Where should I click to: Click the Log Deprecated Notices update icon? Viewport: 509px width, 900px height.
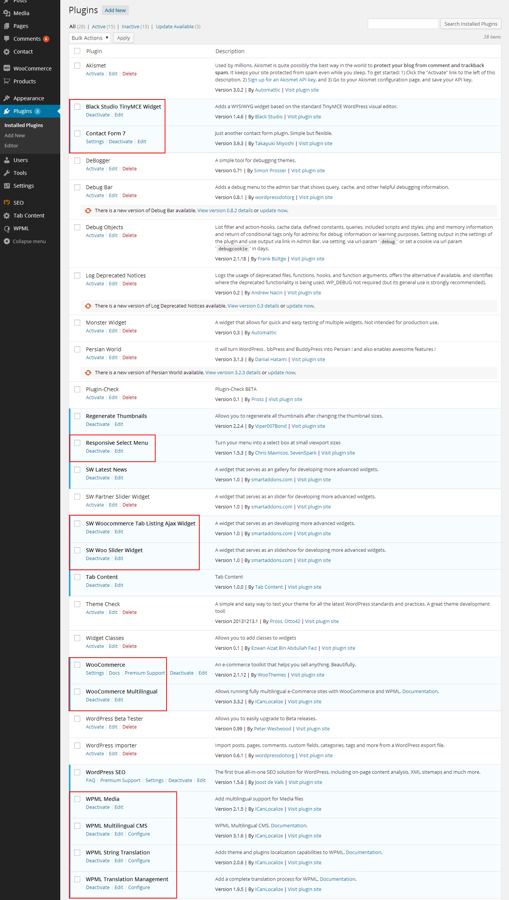point(88,306)
